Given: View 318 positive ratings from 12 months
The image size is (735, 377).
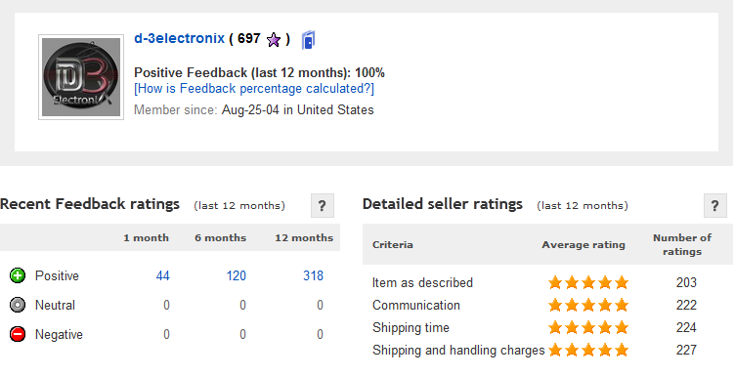Looking at the screenshot, I should click(313, 275).
